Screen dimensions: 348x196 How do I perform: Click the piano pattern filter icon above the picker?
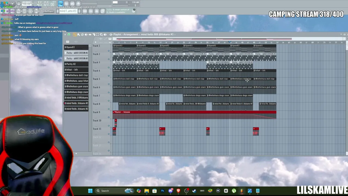(x=67, y=42)
